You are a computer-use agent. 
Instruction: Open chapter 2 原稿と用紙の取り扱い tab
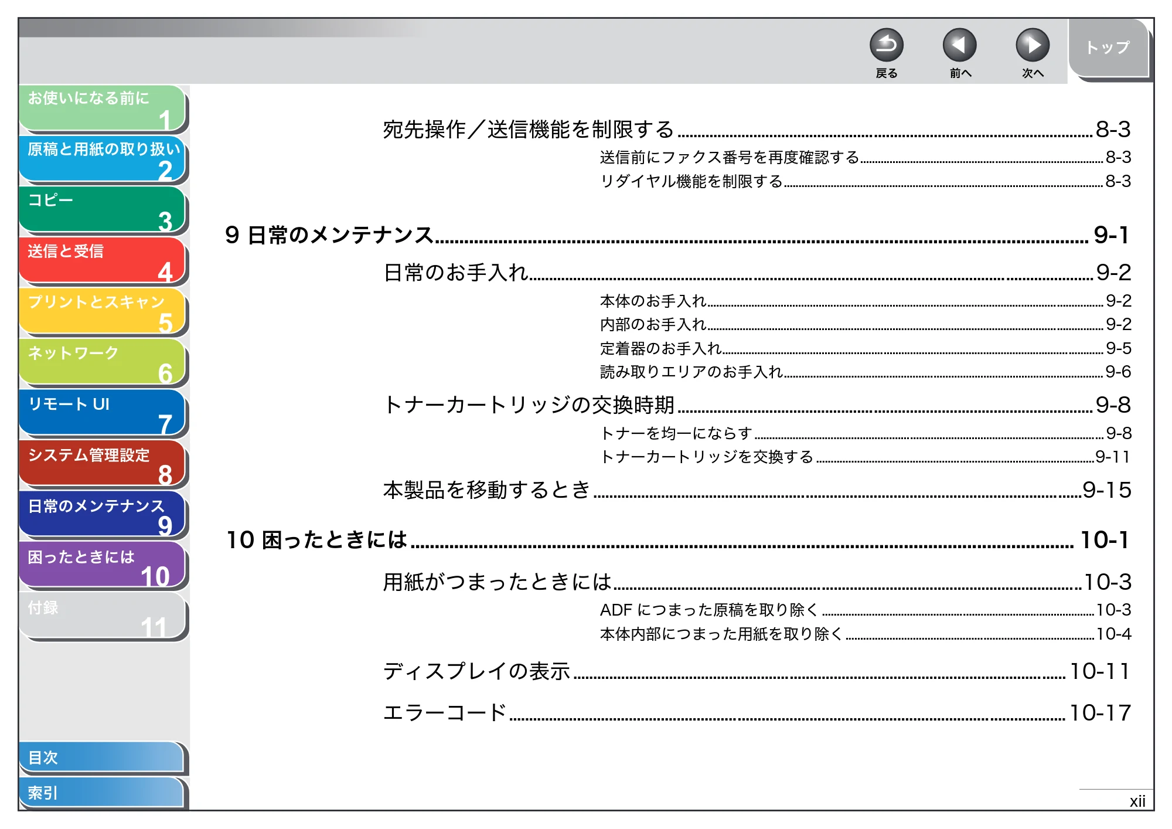click(x=103, y=159)
